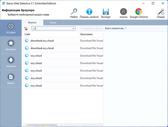
Task: Open Опции settings tools
Action: (x=161, y=12)
